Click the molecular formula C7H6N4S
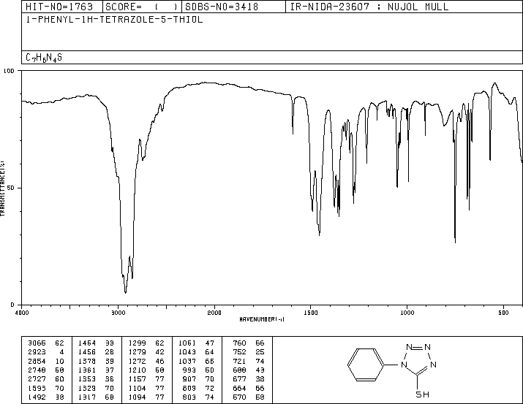This screenshot has height=404, width=523. coord(44,58)
